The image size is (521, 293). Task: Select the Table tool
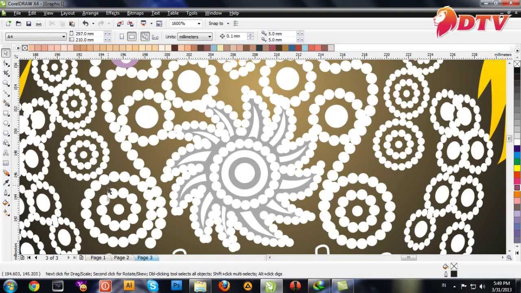[x=6, y=163]
